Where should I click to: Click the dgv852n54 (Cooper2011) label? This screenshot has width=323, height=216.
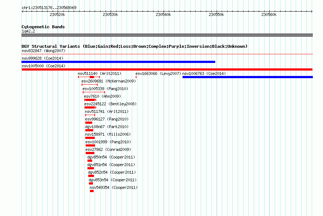112,172
